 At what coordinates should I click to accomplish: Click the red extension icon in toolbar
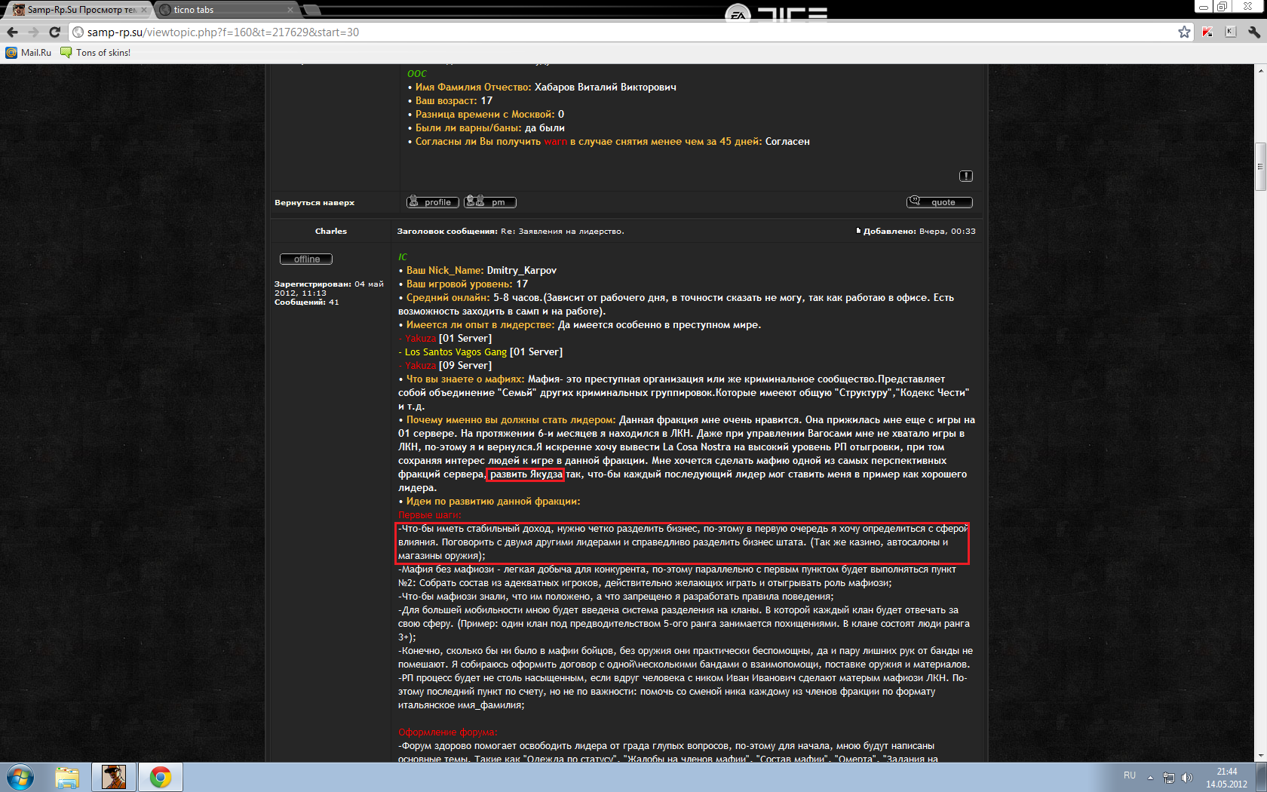click(x=1207, y=32)
